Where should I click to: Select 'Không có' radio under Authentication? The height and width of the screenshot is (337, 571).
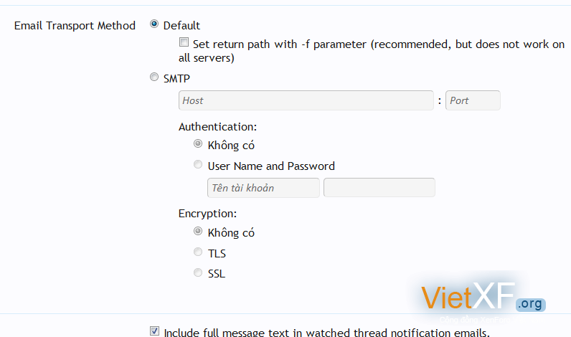click(x=198, y=144)
